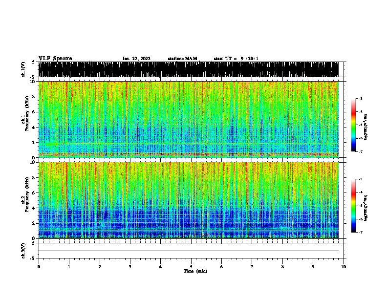Select the "start UT = 9 :20: 1" text
387x299 pixels.
pyautogui.click(x=236, y=59)
